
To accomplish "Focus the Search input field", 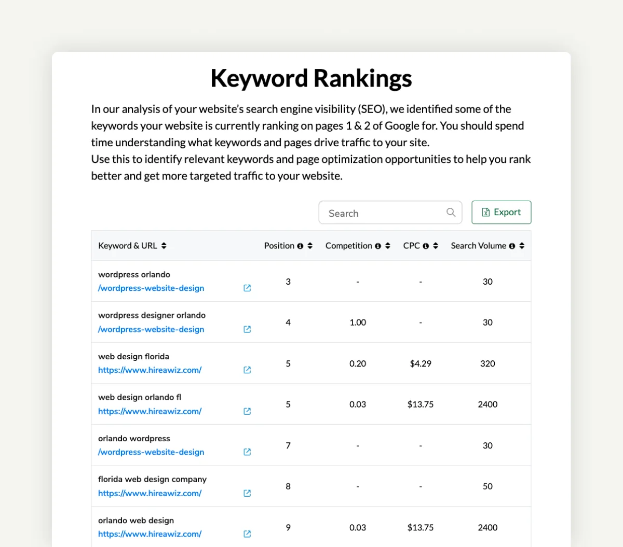I will point(390,213).
